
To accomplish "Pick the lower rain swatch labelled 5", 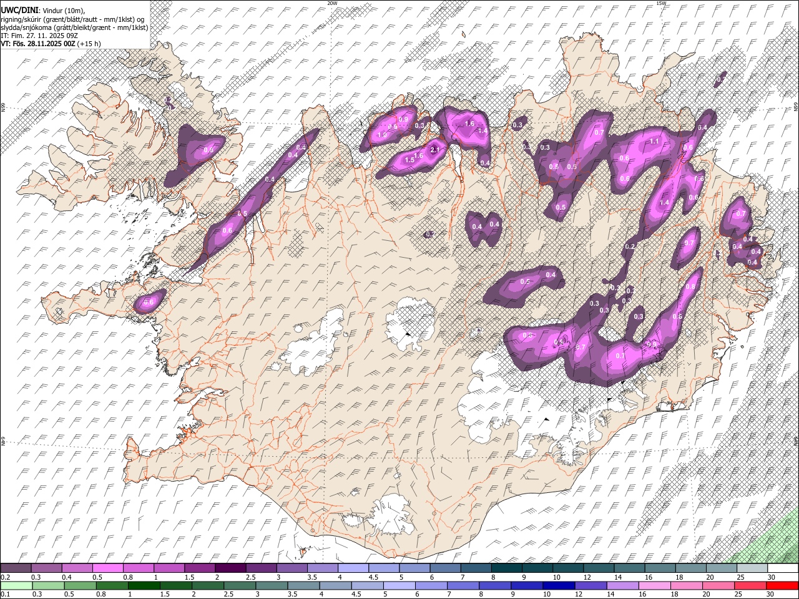I will pyautogui.click(x=399, y=586).
